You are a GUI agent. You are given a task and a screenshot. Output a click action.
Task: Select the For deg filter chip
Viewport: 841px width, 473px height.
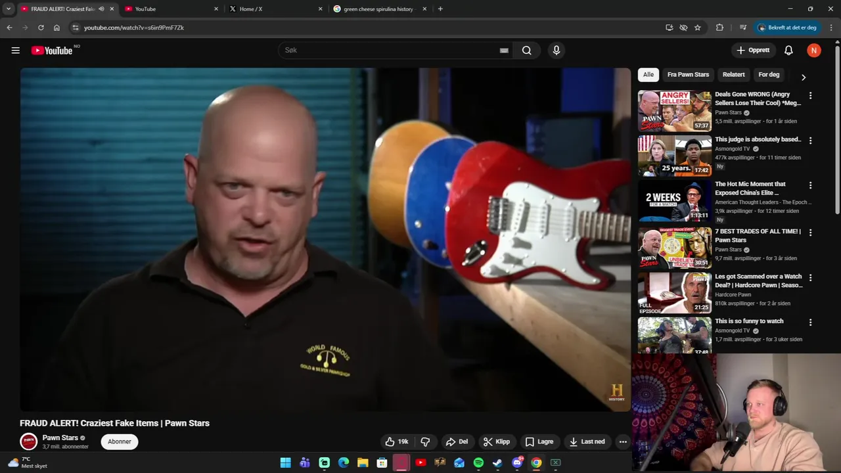769,75
